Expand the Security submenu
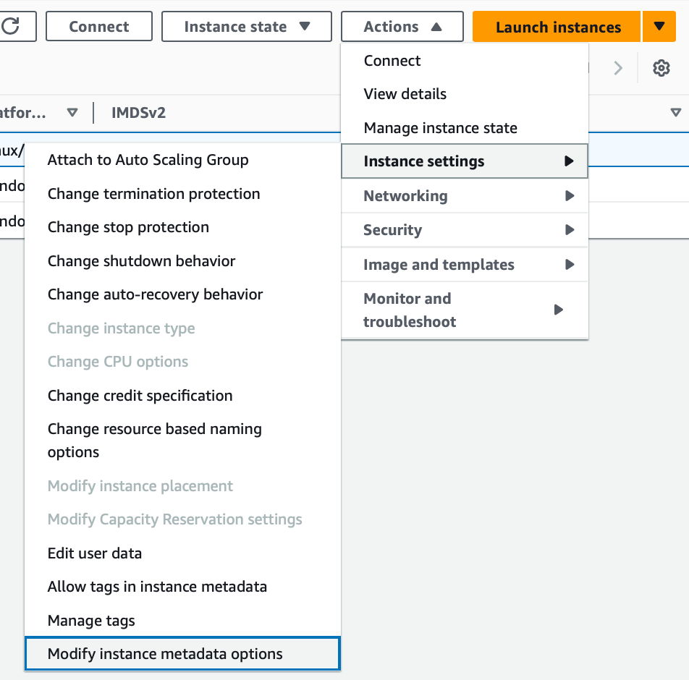The height and width of the screenshot is (680, 689). [464, 230]
